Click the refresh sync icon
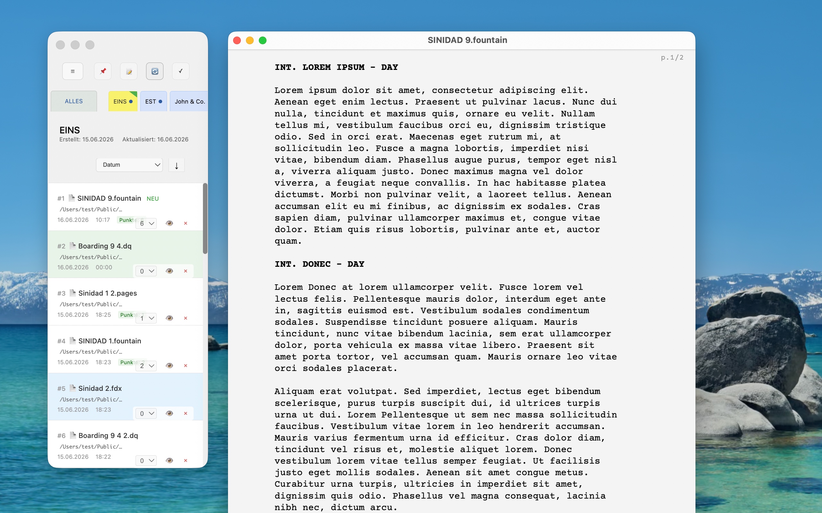The image size is (822, 513). 154,71
